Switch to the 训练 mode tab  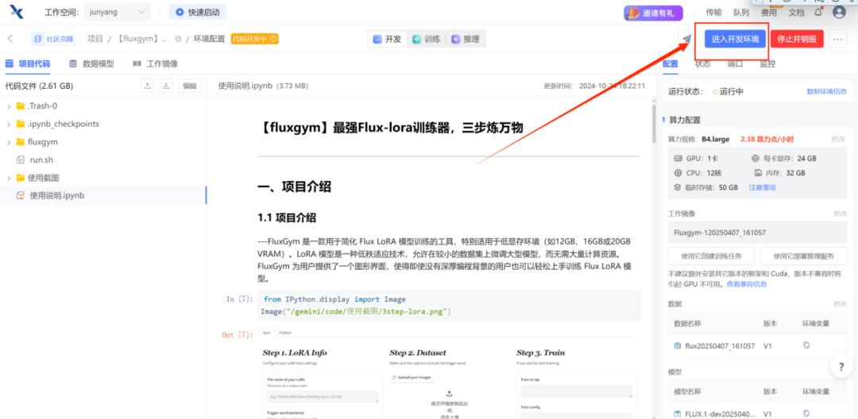(x=427, y=39)
